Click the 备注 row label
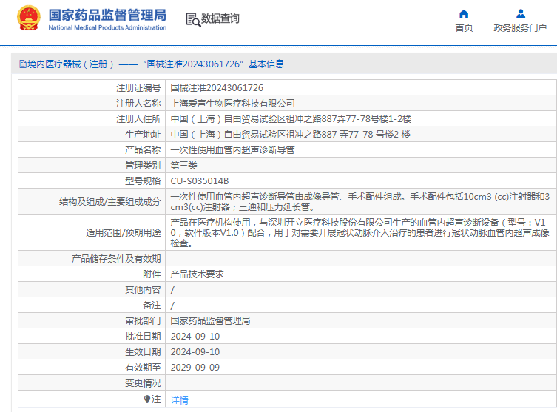This screenshot has width=557, height=412. [x=152, y=305]
